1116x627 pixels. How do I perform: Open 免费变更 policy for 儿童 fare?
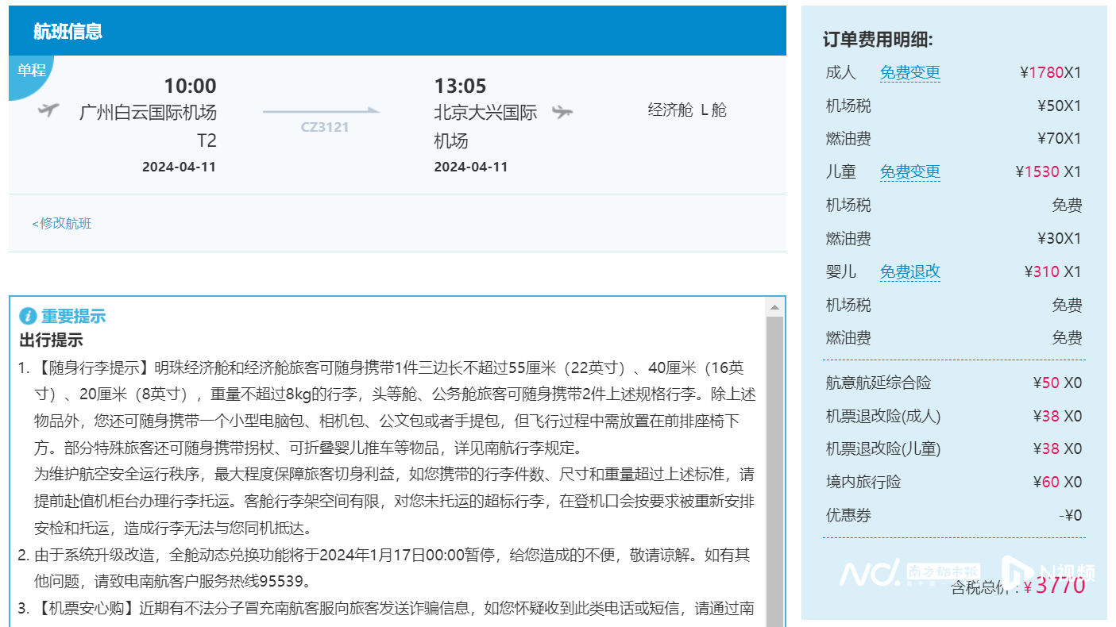pyautogui.click(x=909, y=172)
